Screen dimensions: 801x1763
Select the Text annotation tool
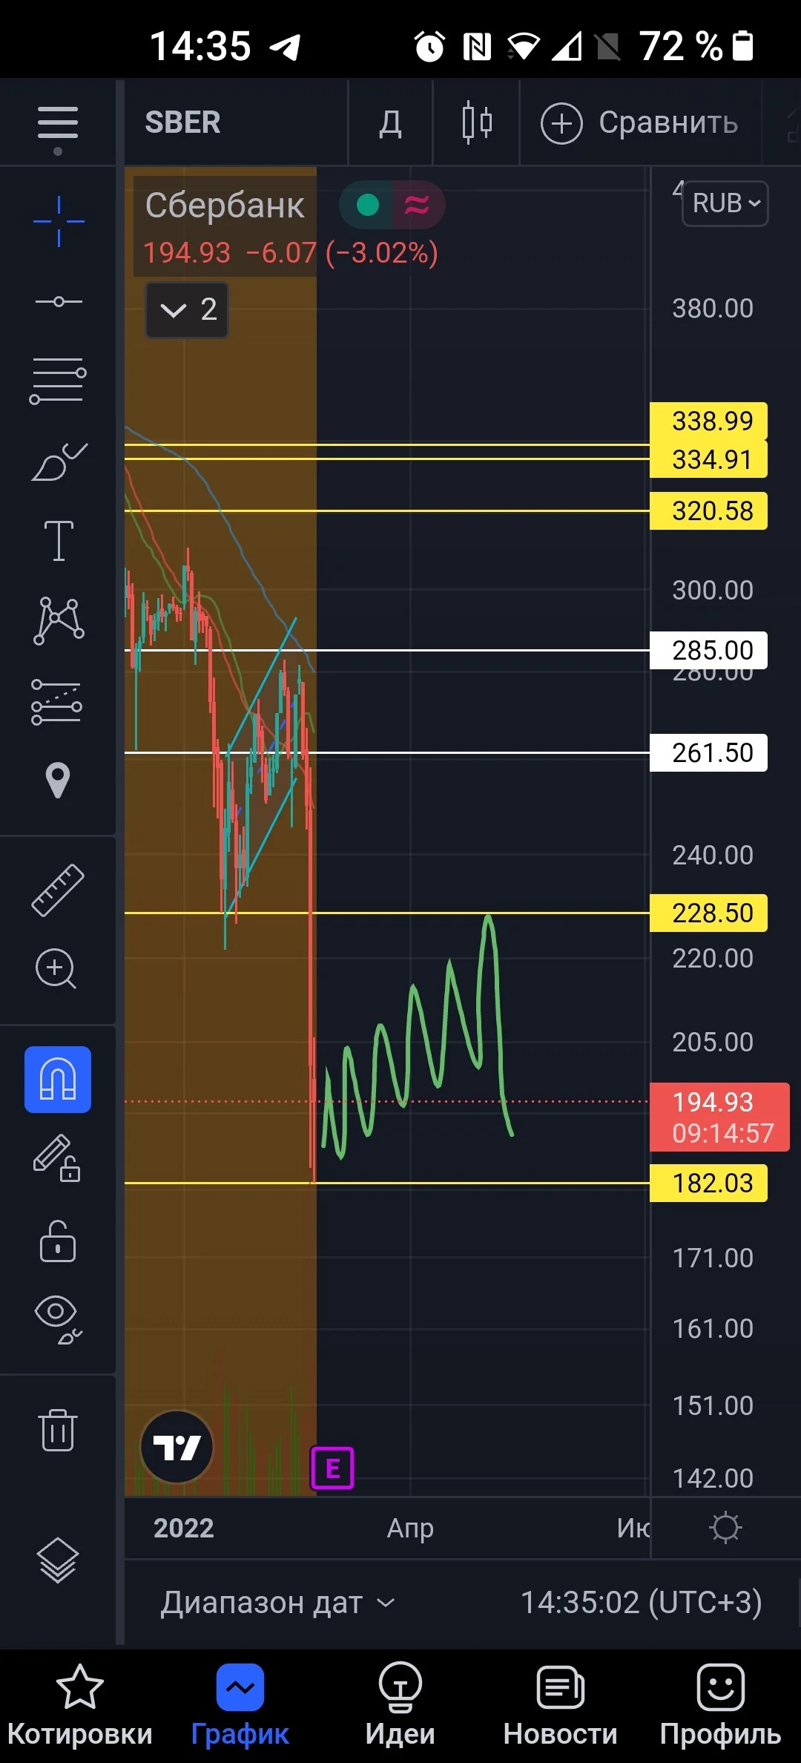[x=59, y=540]
